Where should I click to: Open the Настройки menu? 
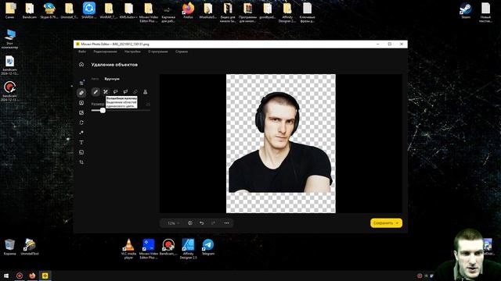point(132,52)
